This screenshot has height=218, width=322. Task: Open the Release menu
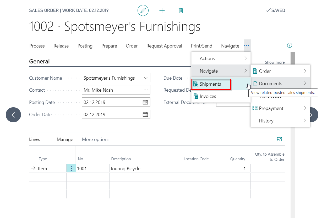point(61,46)
